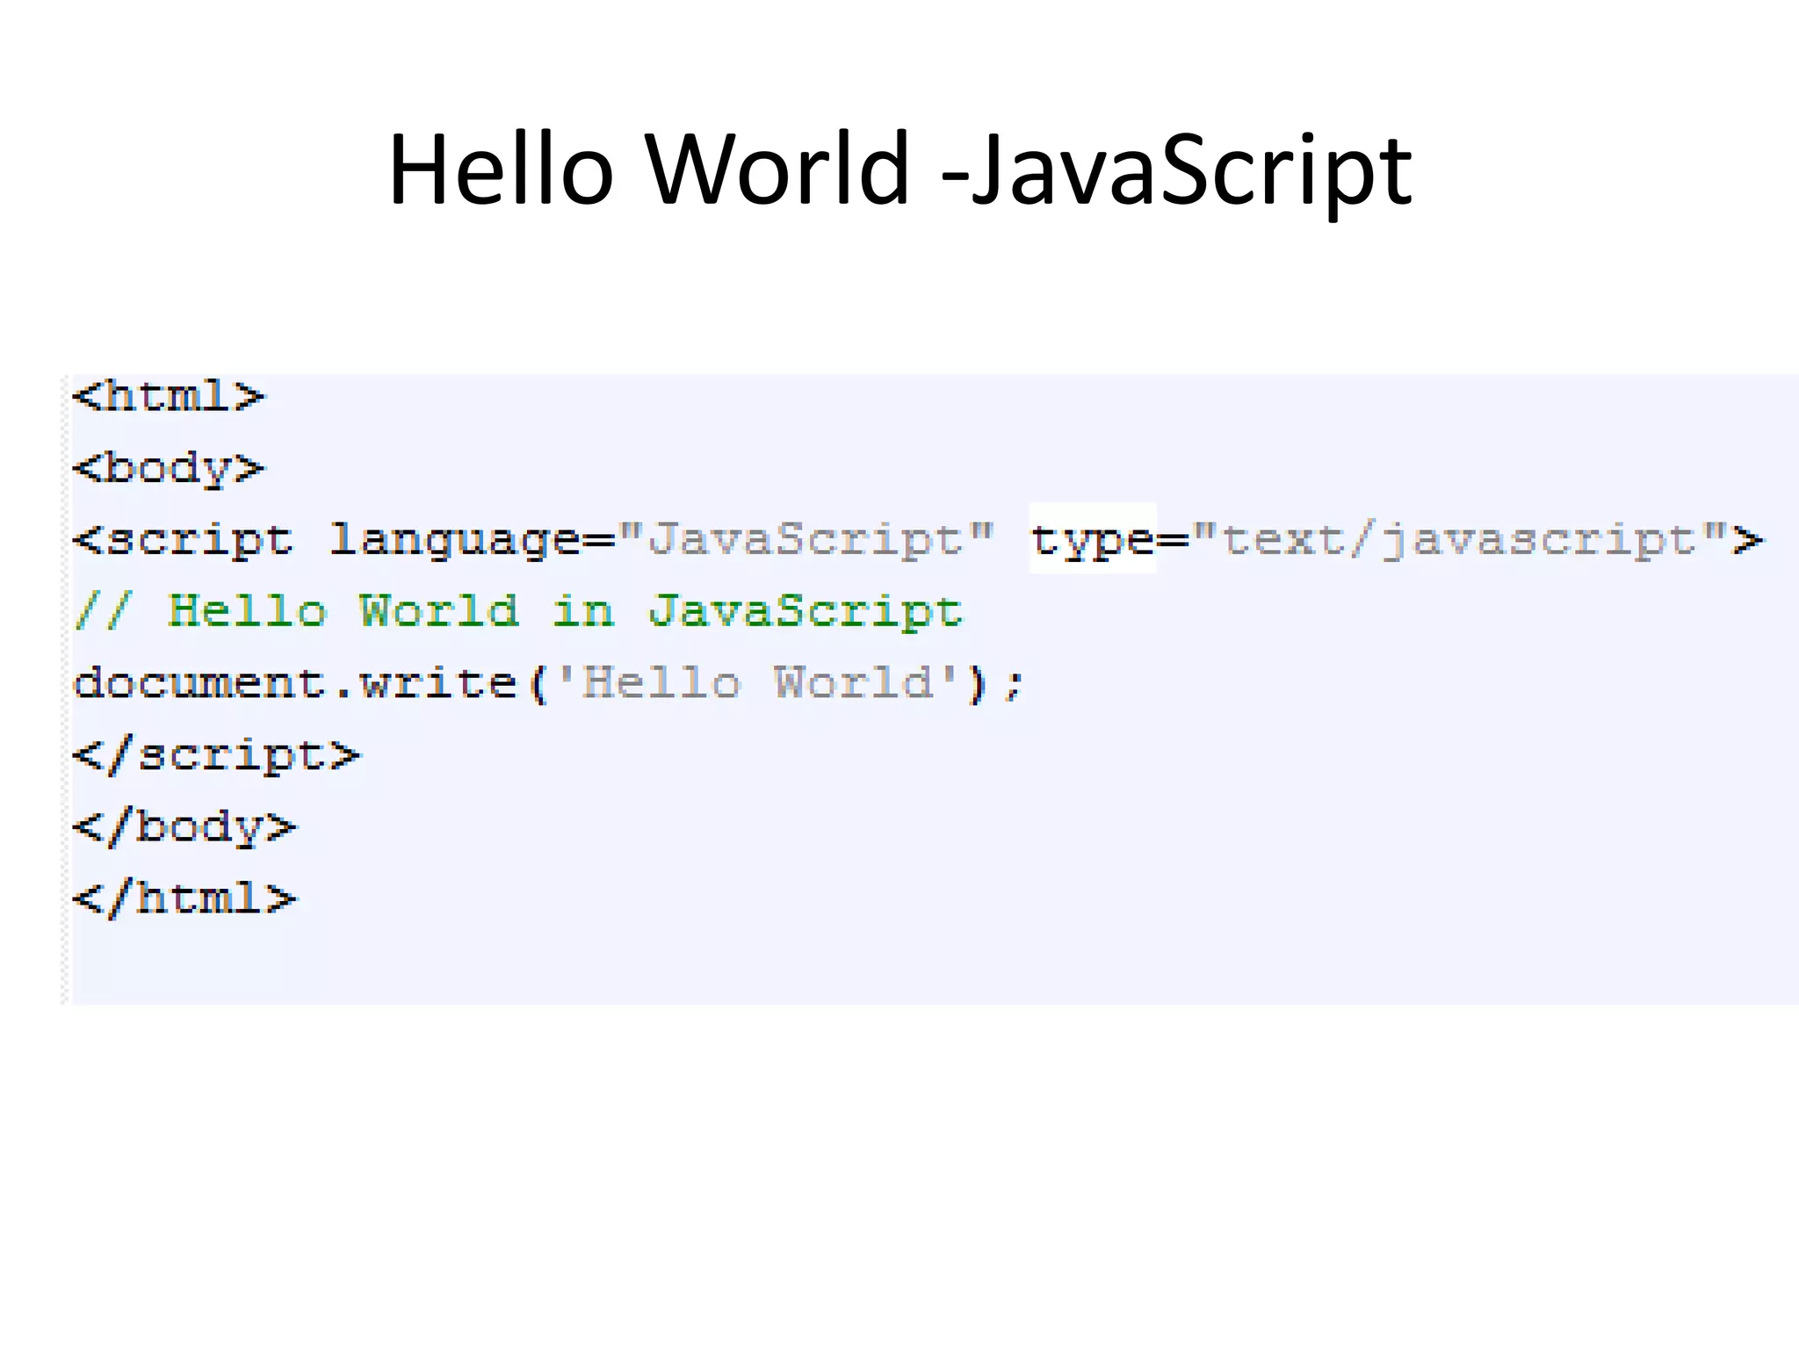Viewport: 1799px width, 1349px height.
Task: Click the "text/javascript" string value
Action: click(1460, 540)
